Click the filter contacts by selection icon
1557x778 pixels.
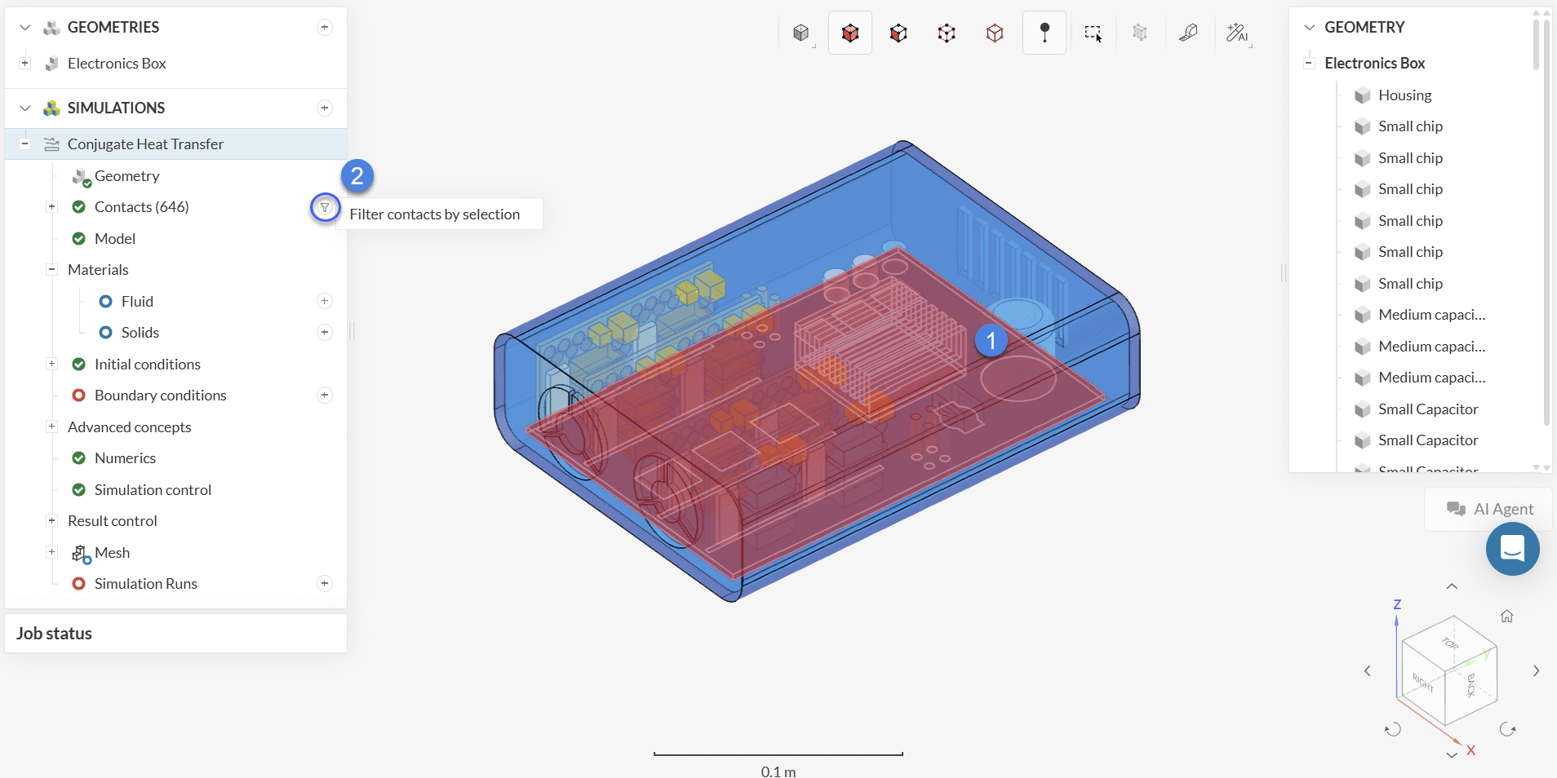pyautogui.click(x=325, y=208)
